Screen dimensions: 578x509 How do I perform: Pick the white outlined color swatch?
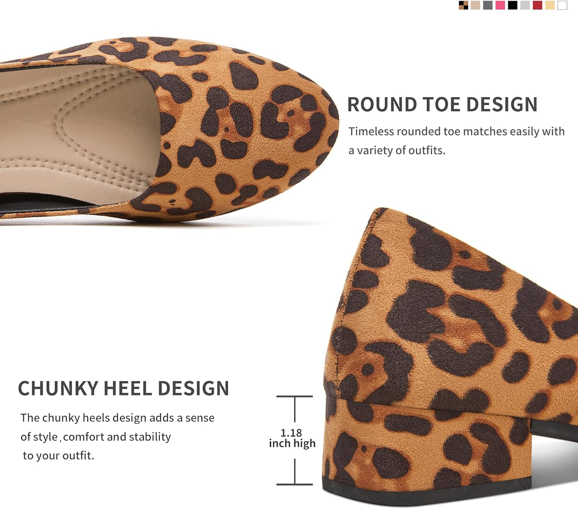[562, 5]
